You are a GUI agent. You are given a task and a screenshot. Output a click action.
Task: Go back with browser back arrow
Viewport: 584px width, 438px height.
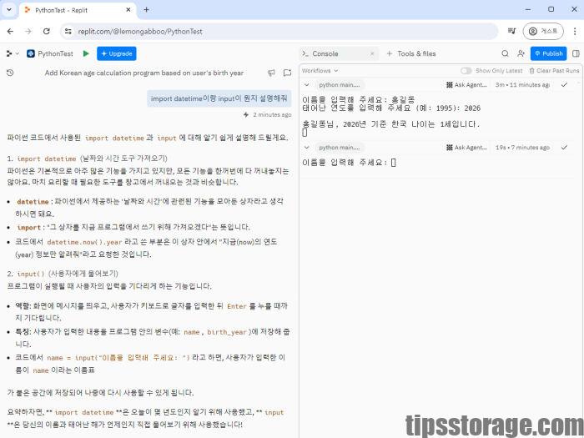click(10, 32)
